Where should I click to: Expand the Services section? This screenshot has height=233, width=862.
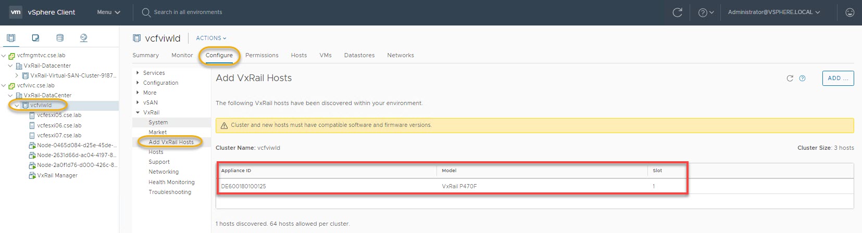pos(138,73)
